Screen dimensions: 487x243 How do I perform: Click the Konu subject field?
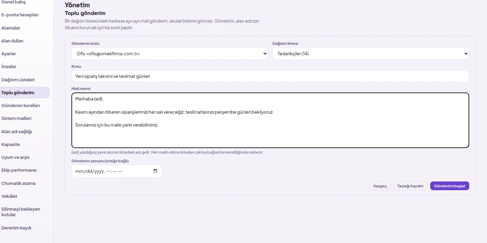tap(270, 76)
